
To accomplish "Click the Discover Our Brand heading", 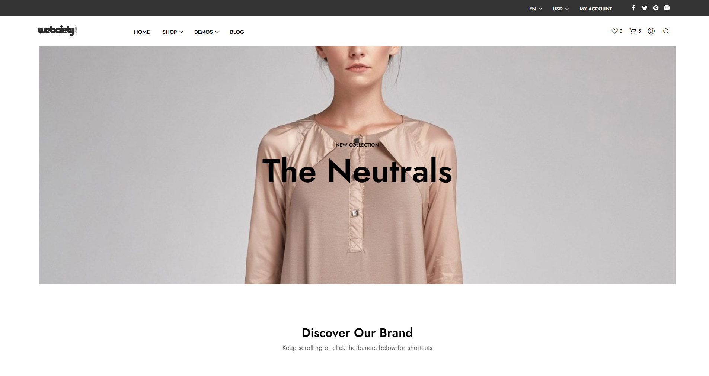I will pyautogui.click(x=357, y=332).
